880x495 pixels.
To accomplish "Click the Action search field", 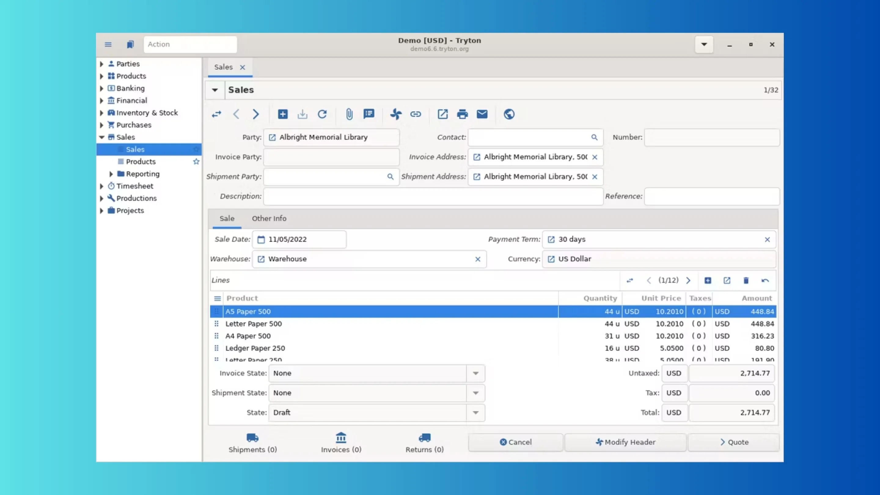I will pos(190,44).
